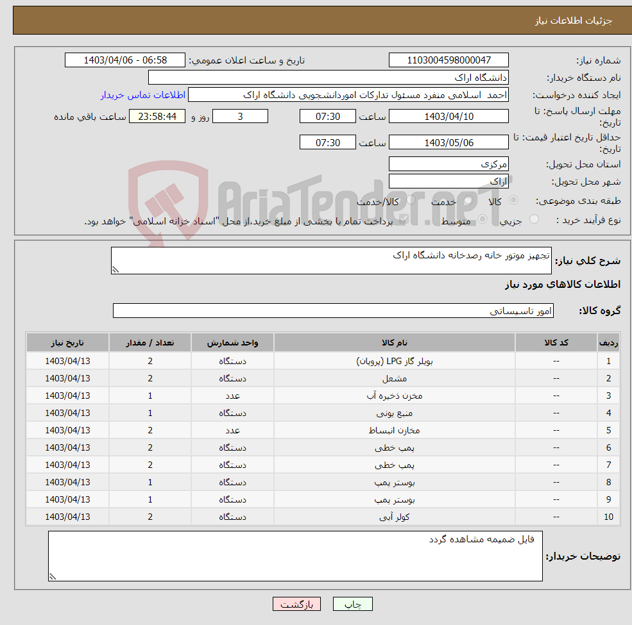Click the buyer organization field دانشگاه اراک
Screen dimensions: 632x625
click(329, 78)
